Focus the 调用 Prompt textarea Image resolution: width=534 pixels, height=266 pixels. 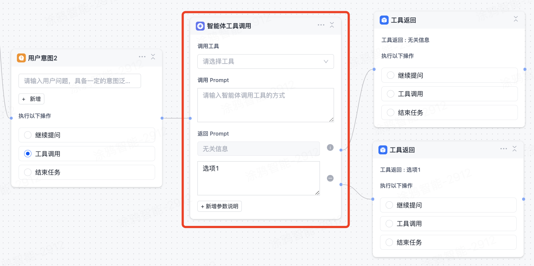tap(266, 105)
